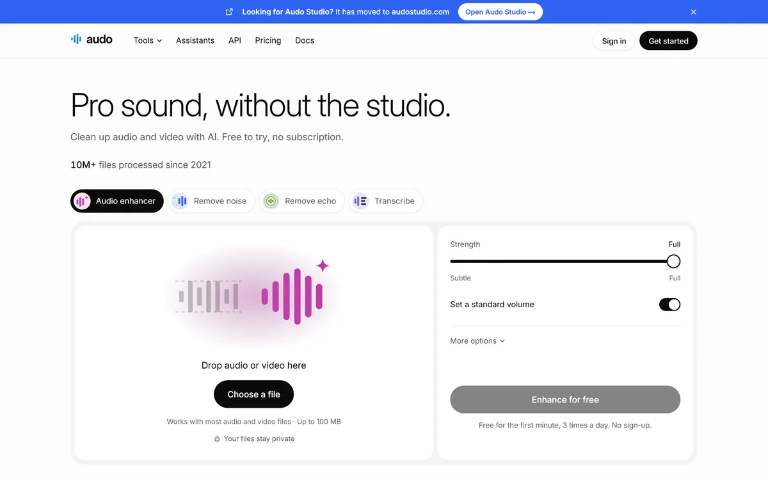The width and height of the screenshot is (768, 480).
Task: Click Enhance for free button
Action: click(x=565, y=399)
